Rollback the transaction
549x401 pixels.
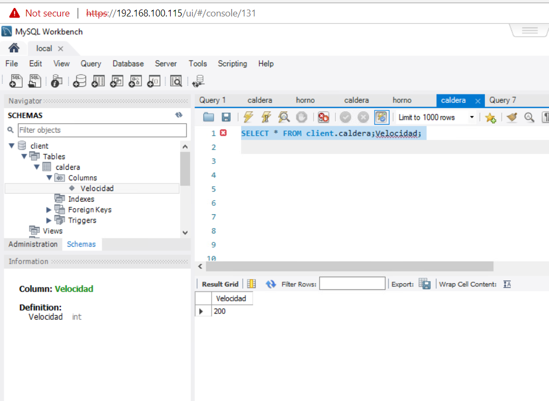click(x=363, y=117)
